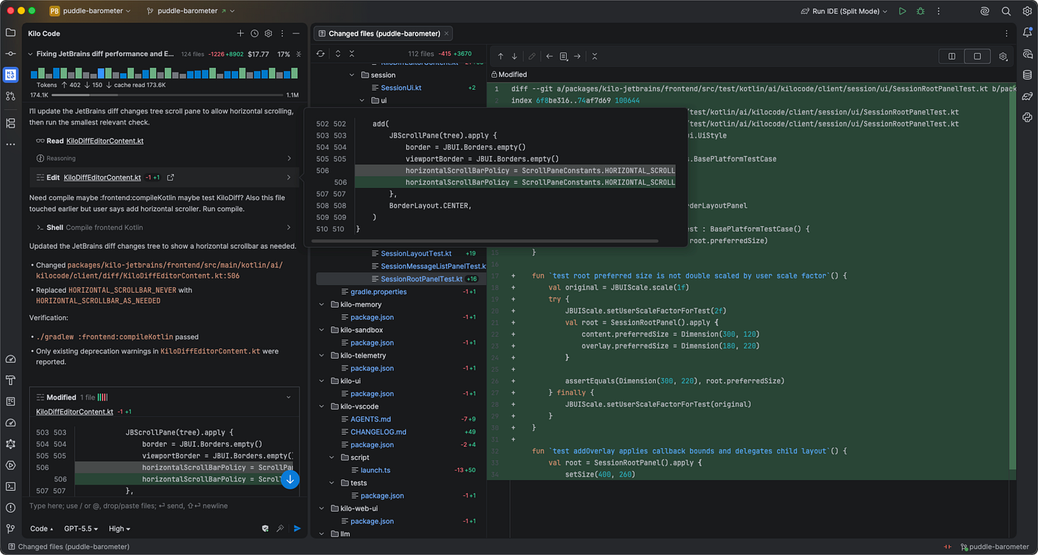Image resolution: width=1038 pixels, height=555 pixels.
Task: Close the Changed files tab
Action: click(x=447, y=33)
